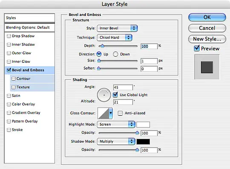Viewport: 230px width, 169px height.
Task: Click the Depth percentage field
Action: click(x=149, y=46)
